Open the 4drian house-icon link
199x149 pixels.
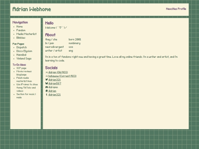[52, 91]
